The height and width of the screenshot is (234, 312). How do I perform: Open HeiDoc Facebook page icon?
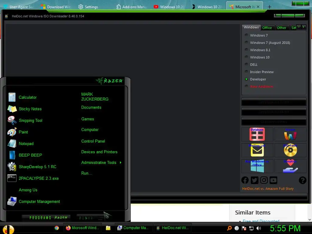click(x=245, y=180)
